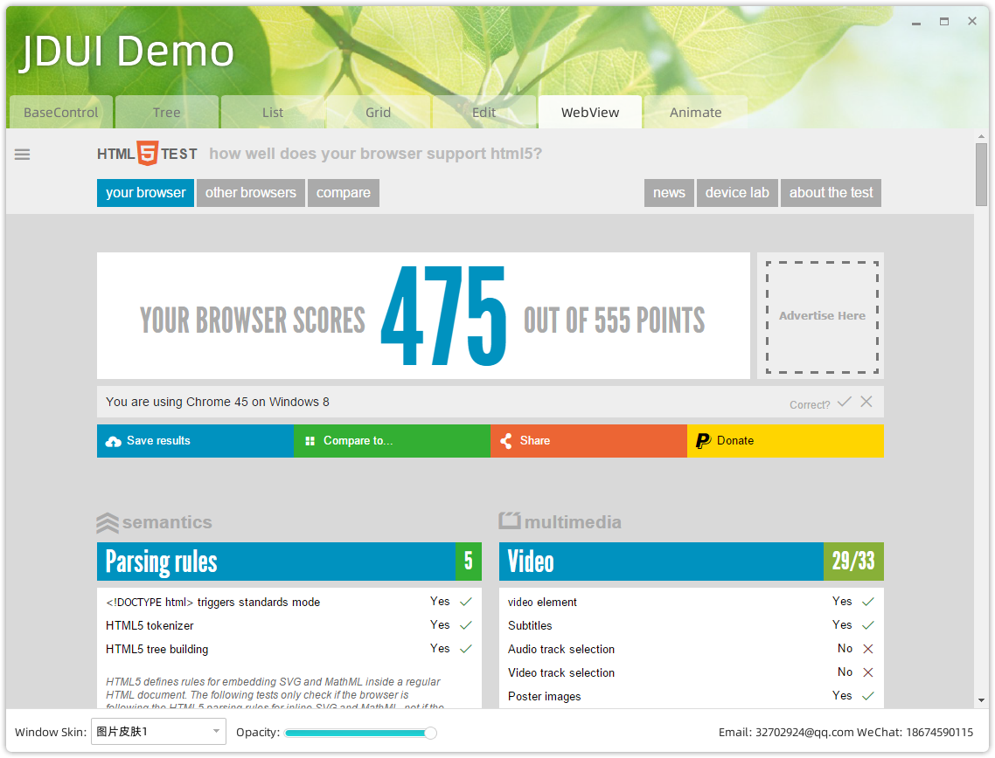Image resolution: width=995 pixels, height=758 pixels.
Task: Click the Advertise Here box
Action: point(822,316)
